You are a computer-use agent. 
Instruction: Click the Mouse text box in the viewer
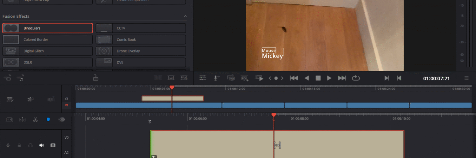(x=269, y=51)
